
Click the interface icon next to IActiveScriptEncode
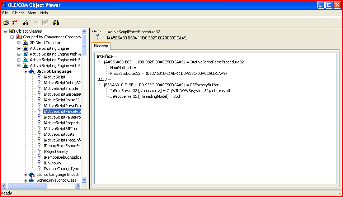39,88
